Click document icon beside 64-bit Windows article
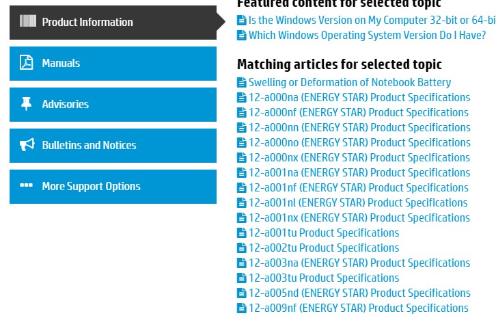This screenshot has height=318, width=496. click(242, 21)
